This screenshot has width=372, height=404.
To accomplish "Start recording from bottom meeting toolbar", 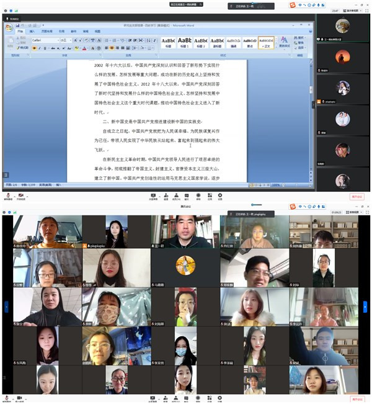I will pyautogui.click(x=198, y=397).
